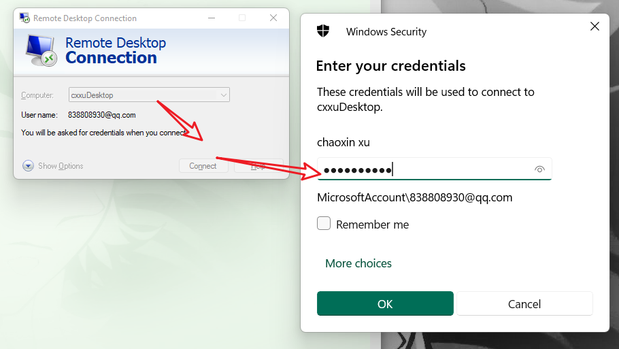619x349 pixels.
Task: Open More choices for credentials
Action: 358,263
